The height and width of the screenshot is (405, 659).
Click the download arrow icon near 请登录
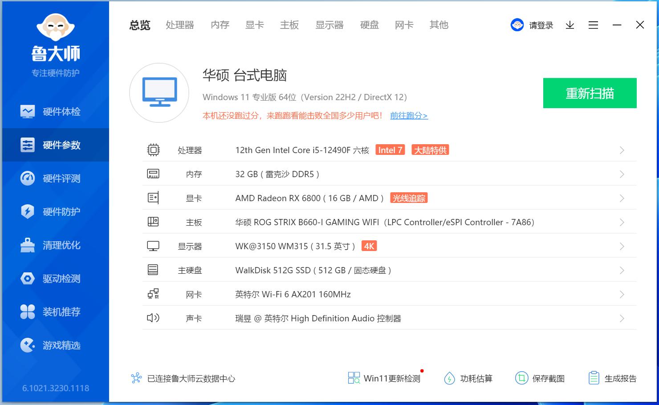(x=570, y=25)
